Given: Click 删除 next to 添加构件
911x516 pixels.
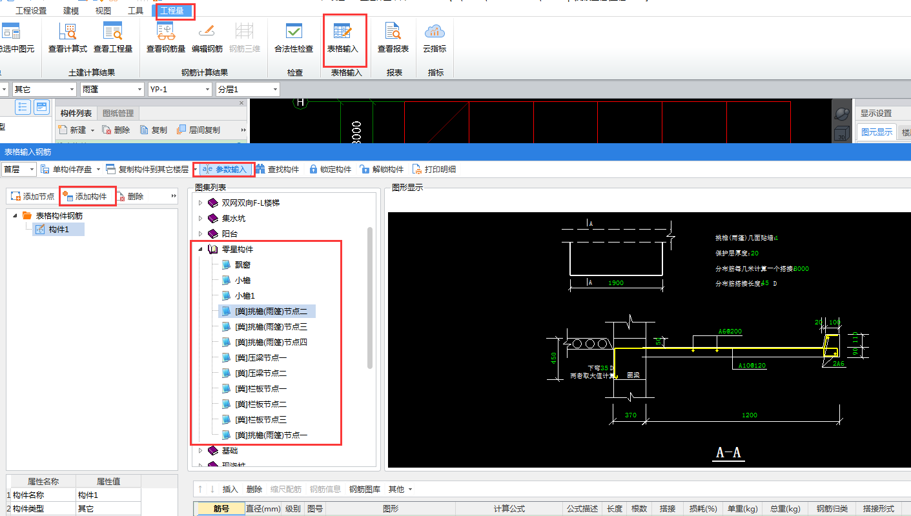Looking at the screenshot, I should pyautogui.click(x=130, y=196).
